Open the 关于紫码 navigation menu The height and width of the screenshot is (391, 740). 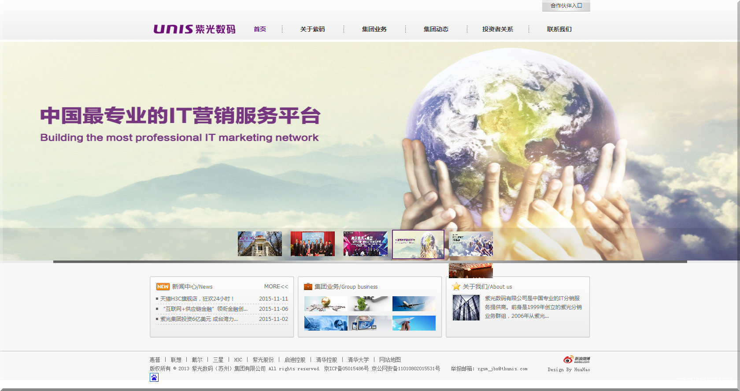(x=312, y=29)
